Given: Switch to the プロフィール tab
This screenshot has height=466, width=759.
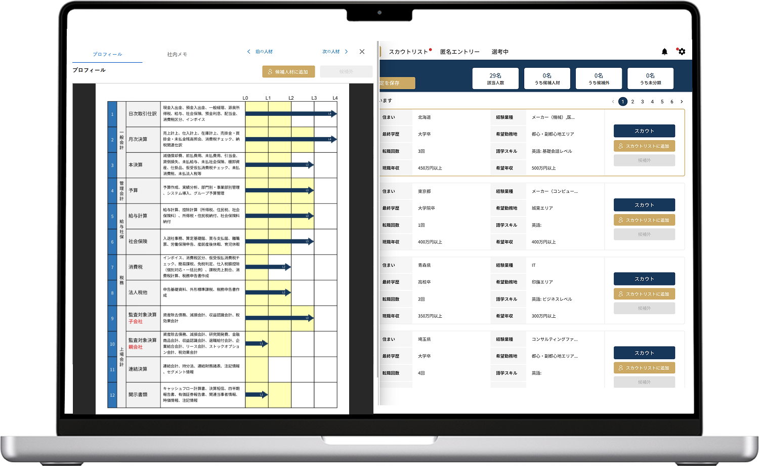Looking at the screenshot, I should click(107, 54).
